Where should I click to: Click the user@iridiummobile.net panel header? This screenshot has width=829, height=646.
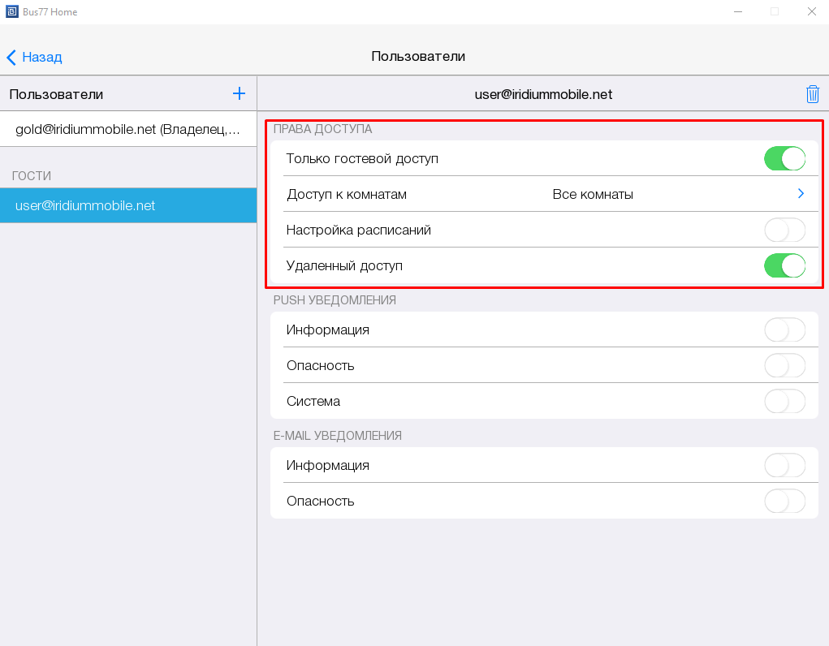coord(542,94)
